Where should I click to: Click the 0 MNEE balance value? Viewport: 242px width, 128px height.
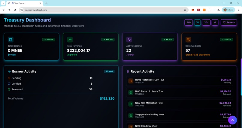point(15,51)
